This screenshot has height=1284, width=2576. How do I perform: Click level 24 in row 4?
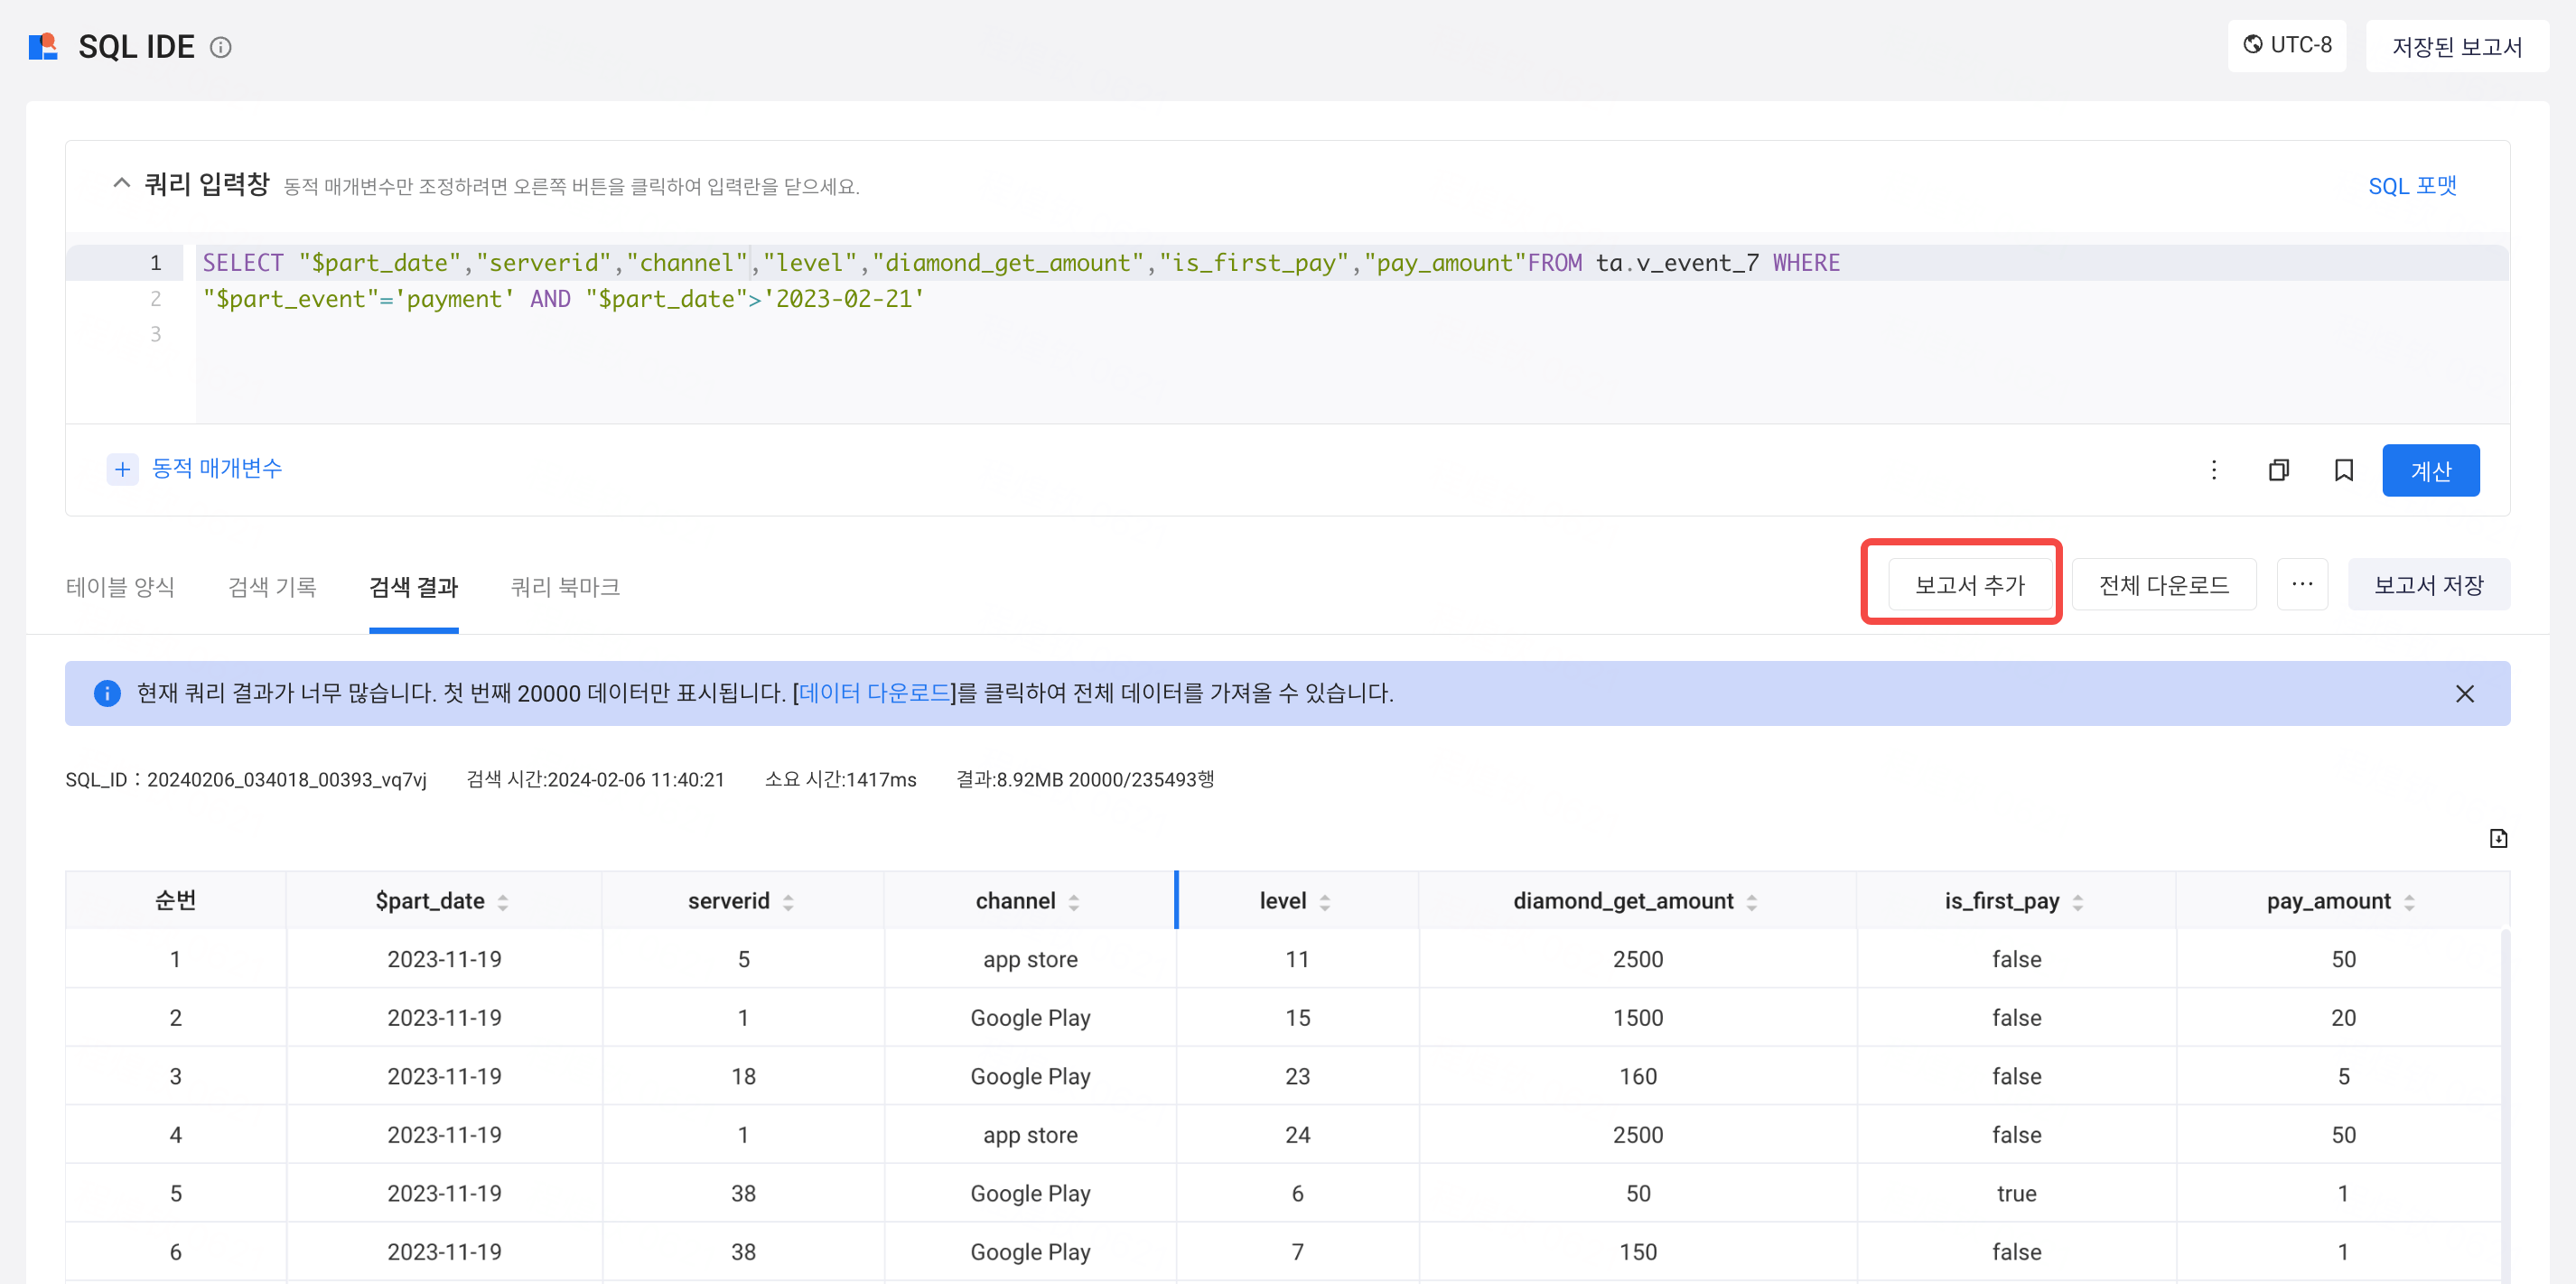[x=1297, y=1134]
